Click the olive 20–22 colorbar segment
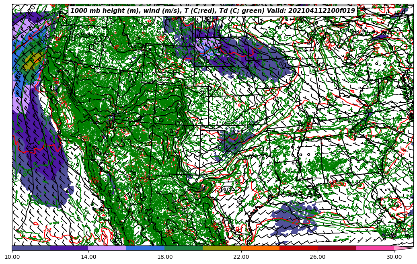The width and height of the screenshot is (417, 264). pos(222,248)
